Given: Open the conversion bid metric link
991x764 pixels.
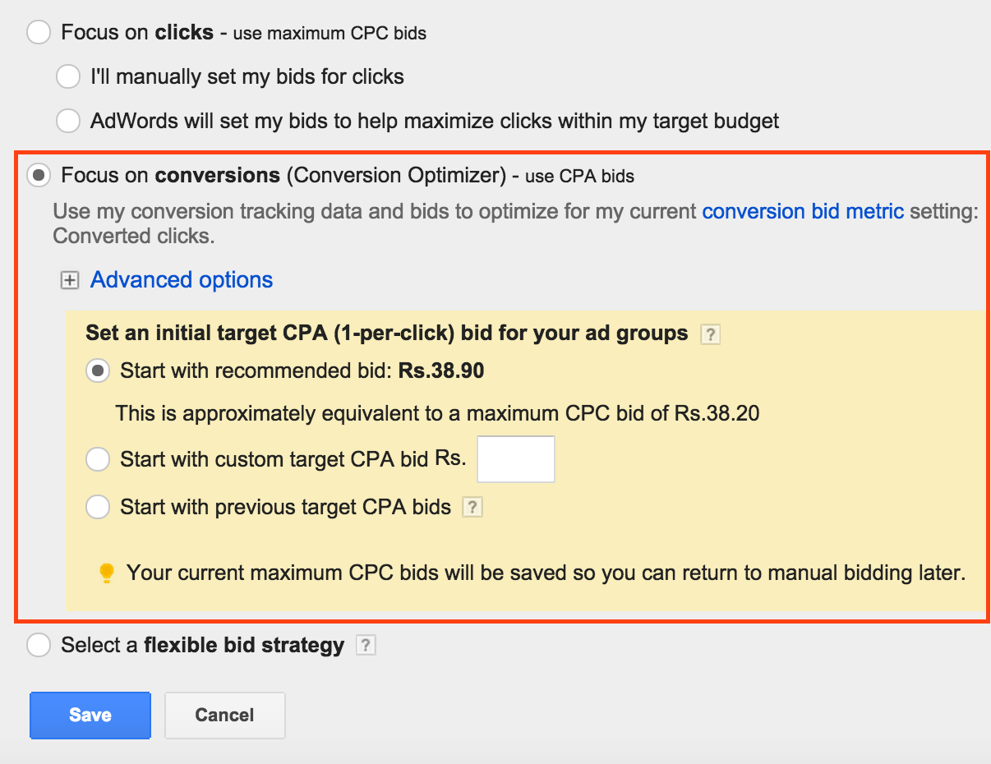Looking at the screenshot, I should tap(803, 211).
